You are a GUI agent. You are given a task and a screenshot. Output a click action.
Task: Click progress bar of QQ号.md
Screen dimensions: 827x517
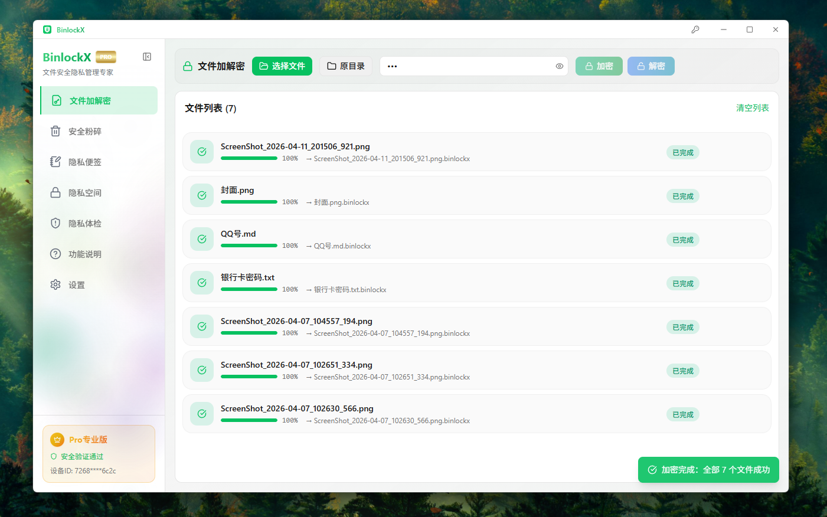249,246
